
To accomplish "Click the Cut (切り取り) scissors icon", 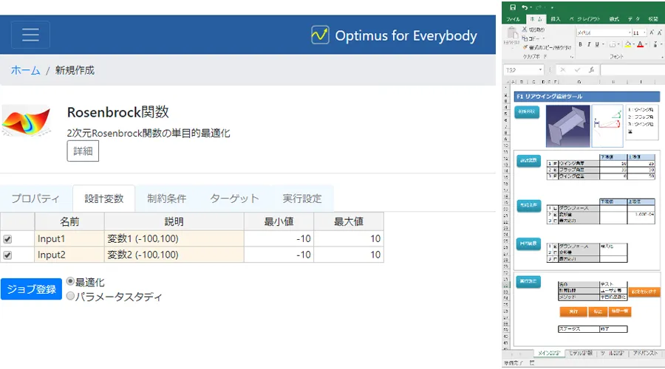I will tap(525, 30).
